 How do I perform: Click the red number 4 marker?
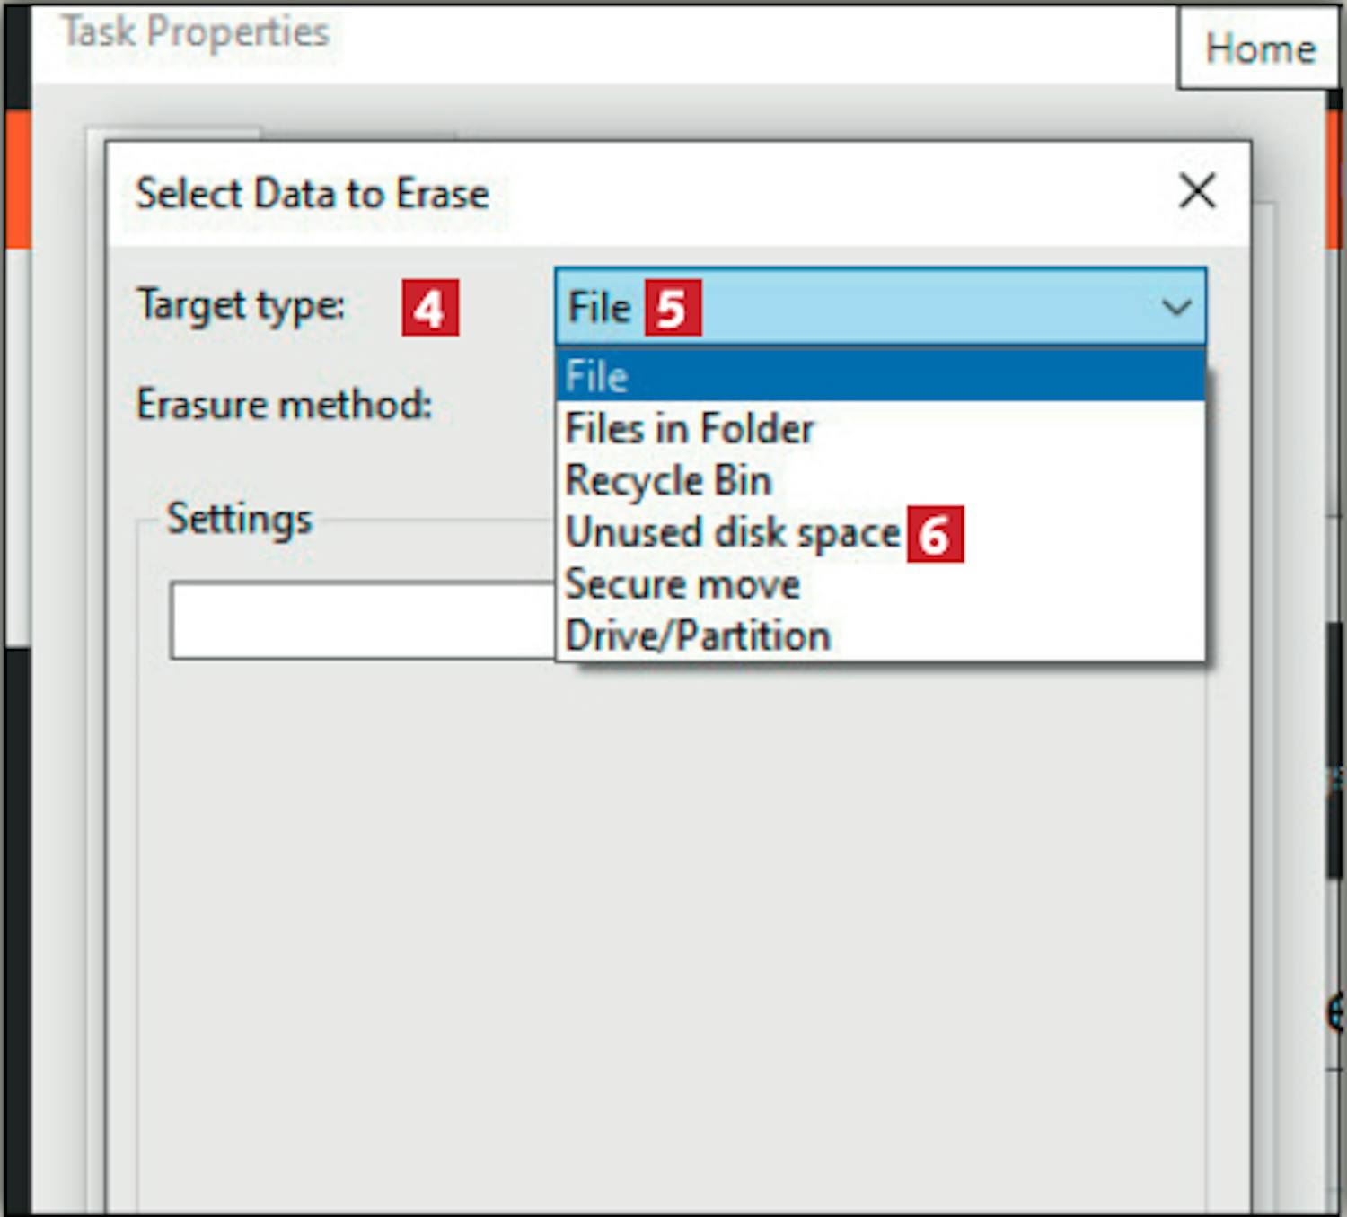click(430, 308)
